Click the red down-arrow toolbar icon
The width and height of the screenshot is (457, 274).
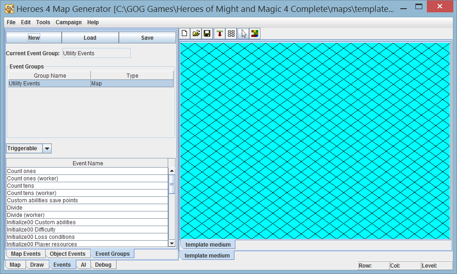(220, 33)
